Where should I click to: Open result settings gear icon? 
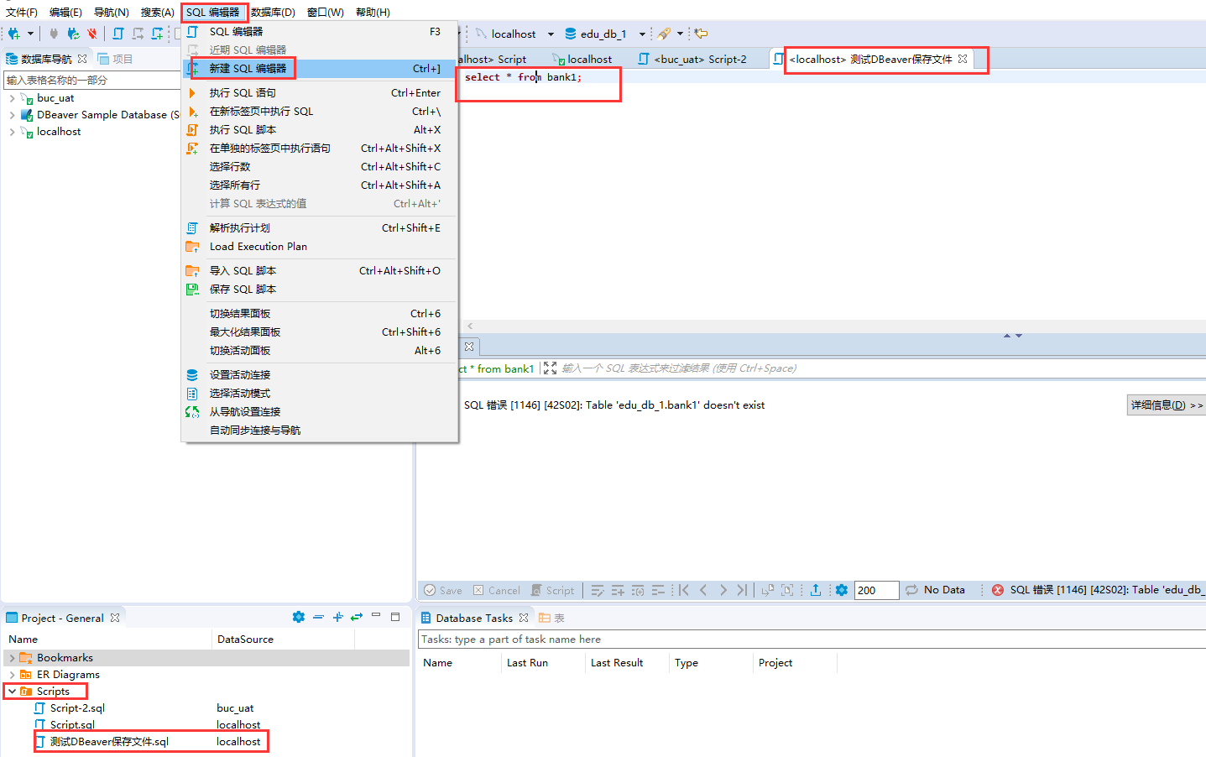coord(842,590)
